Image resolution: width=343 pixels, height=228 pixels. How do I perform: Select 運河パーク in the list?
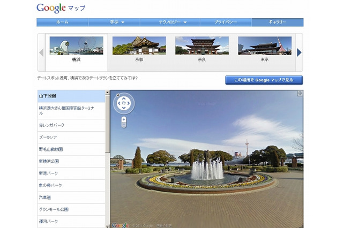point(71,222)
